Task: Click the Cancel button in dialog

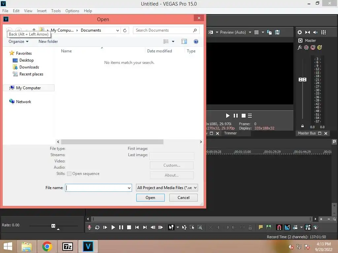Action: click(x=184, y=198)
